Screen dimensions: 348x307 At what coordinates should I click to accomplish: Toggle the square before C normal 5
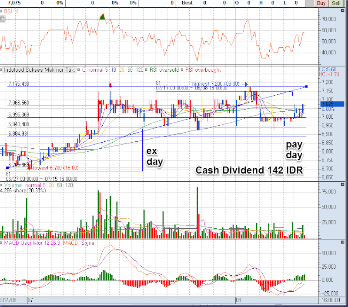79,70
